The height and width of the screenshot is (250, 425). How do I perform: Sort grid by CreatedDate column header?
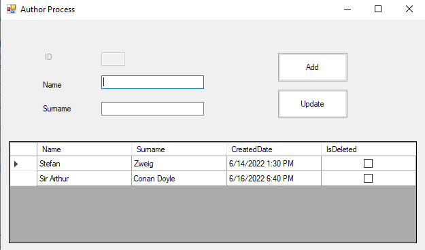(x=274, y=149)
